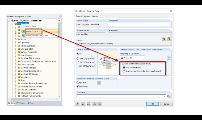The image size is (202, 120).
Task: Select Orthotropic Surfaces and Membranes item
Action: [38, 61]
